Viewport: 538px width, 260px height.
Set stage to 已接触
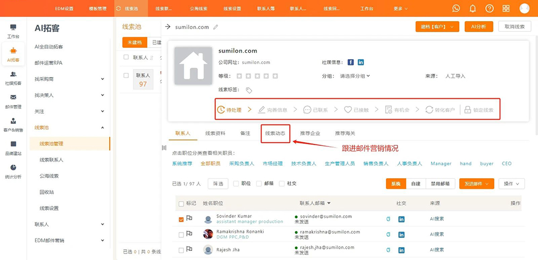(356, 110)
